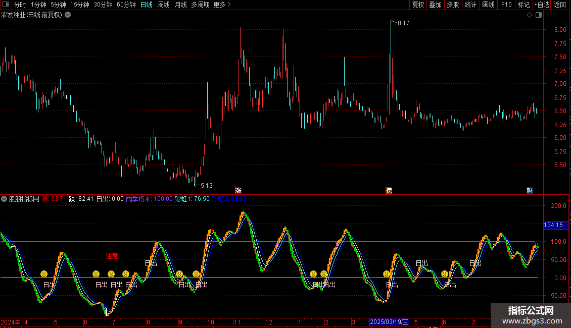Screen dimensions: 571x328
Task: Click the 榜 marker icon on the chart
Action: click(389, 191)
